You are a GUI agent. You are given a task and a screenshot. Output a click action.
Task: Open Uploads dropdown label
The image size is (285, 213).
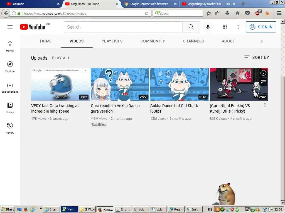[39, 58]
